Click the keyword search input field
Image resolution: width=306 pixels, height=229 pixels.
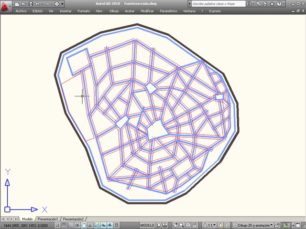point(218,4)
